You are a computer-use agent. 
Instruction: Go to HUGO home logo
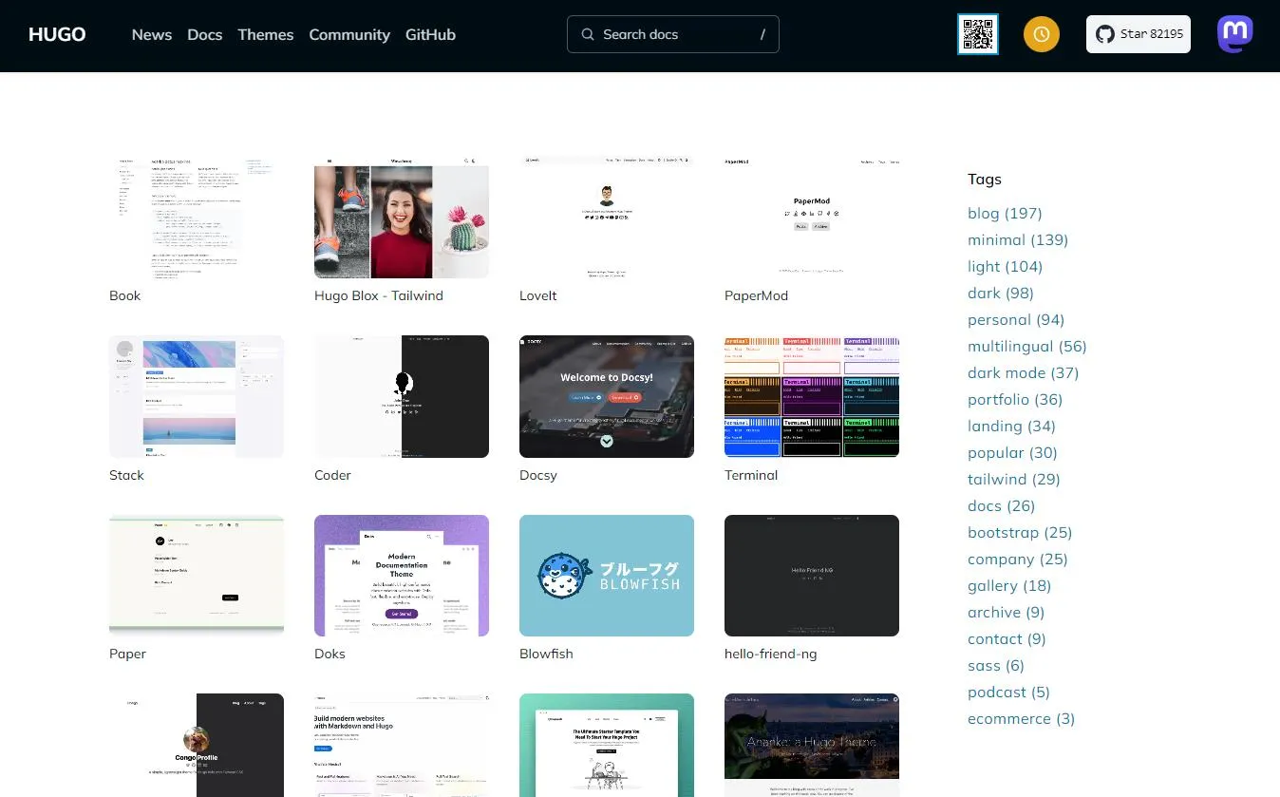[57, 34]
